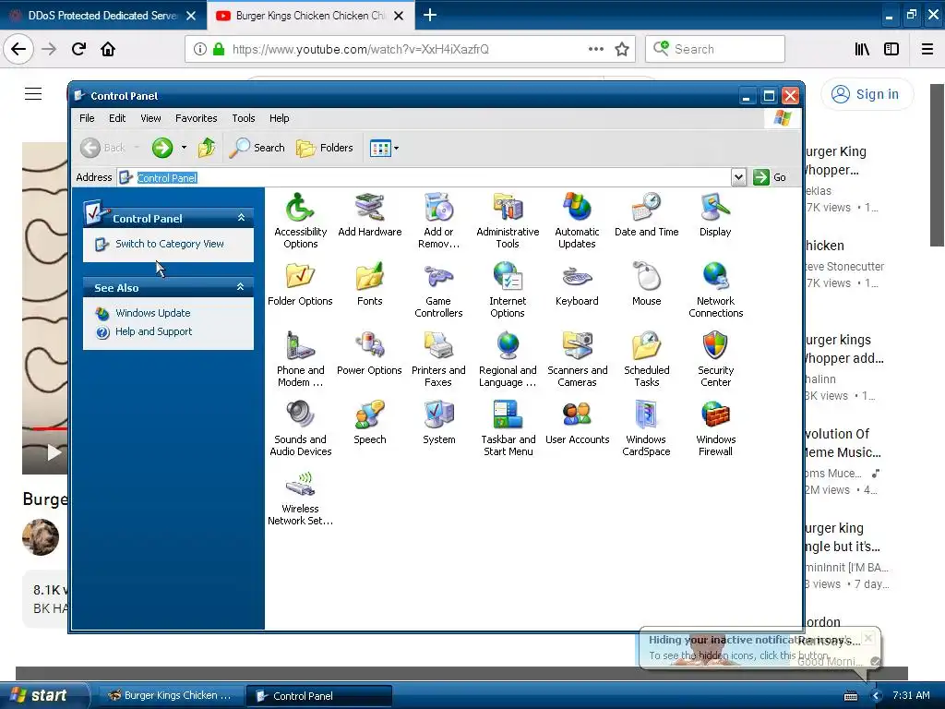Image resolution: width=945 pixels, height=709 pixels.
Task: Click the Search toolbar button in Control Panel
Action: (x=257, y=148)
